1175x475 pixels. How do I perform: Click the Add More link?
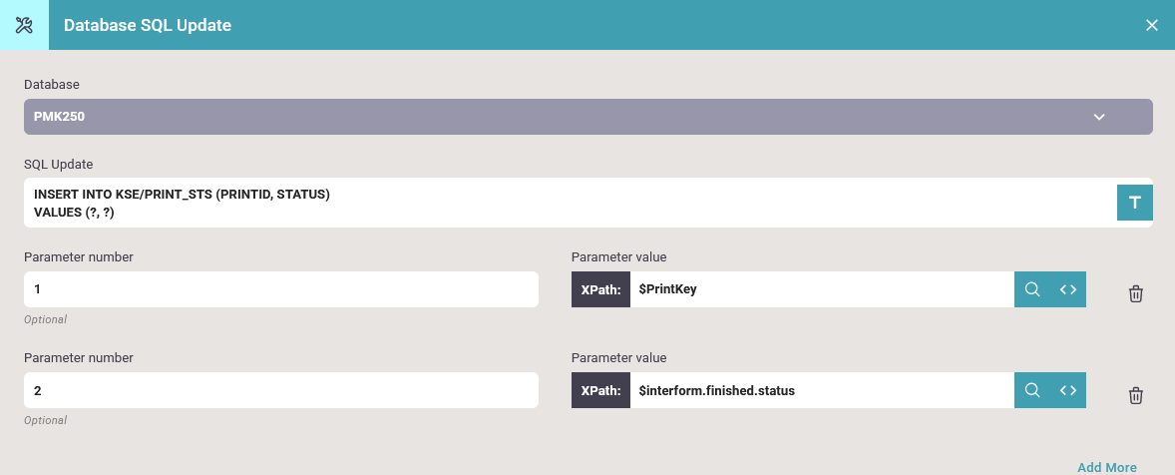[1107, 467]
